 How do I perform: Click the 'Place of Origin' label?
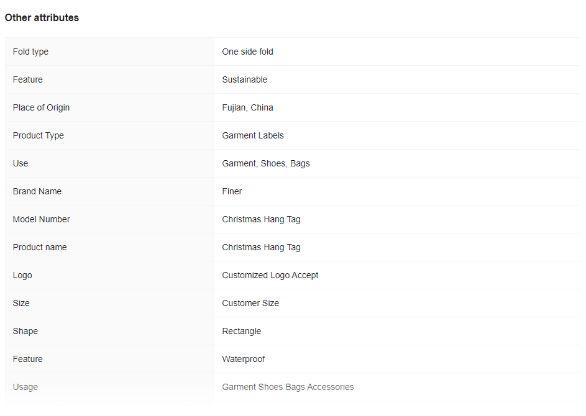[x=41, y=107]
